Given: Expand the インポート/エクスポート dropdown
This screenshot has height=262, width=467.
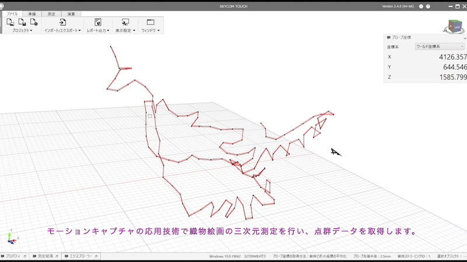Looking at the screenshot, I should (62, 30).
